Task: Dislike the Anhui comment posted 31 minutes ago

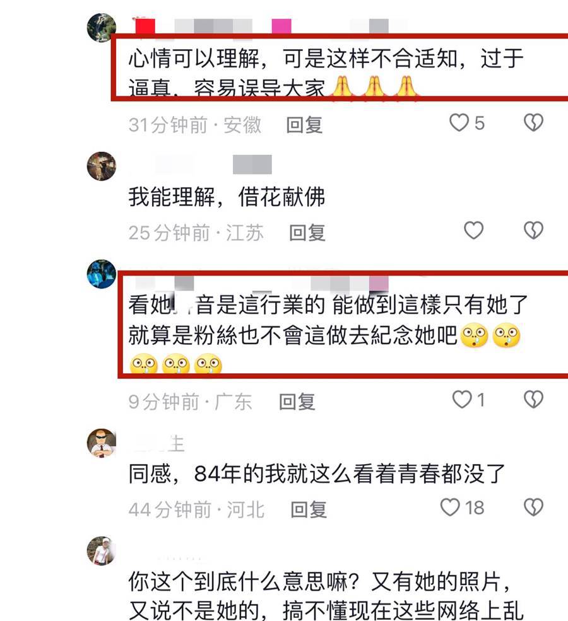Action: (x=533, y=123)
